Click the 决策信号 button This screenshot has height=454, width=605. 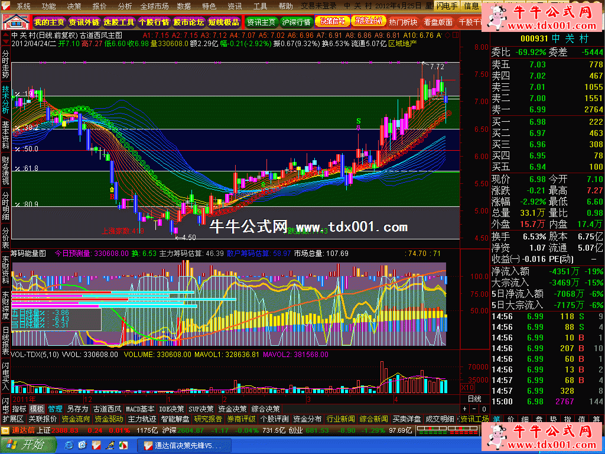point(333,21)
